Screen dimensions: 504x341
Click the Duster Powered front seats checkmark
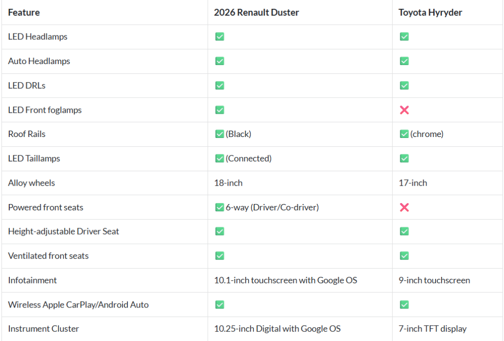click(220, 207)
